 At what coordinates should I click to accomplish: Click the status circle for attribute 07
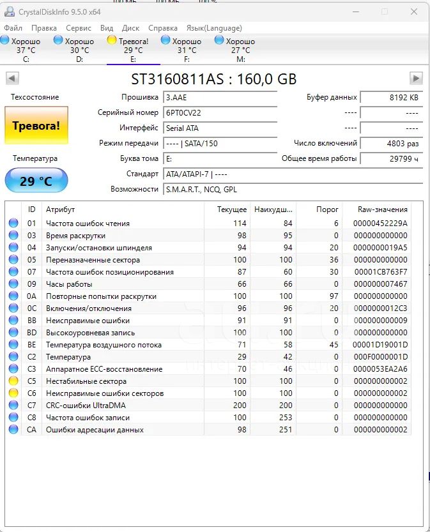[x=13, y=272]
